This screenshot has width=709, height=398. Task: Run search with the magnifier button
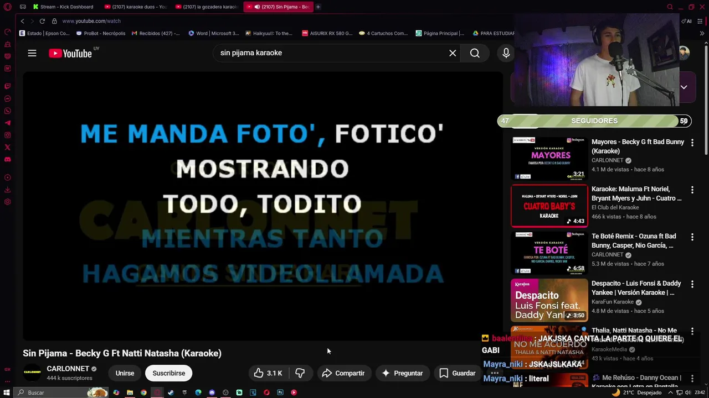[x=475, y=53]
